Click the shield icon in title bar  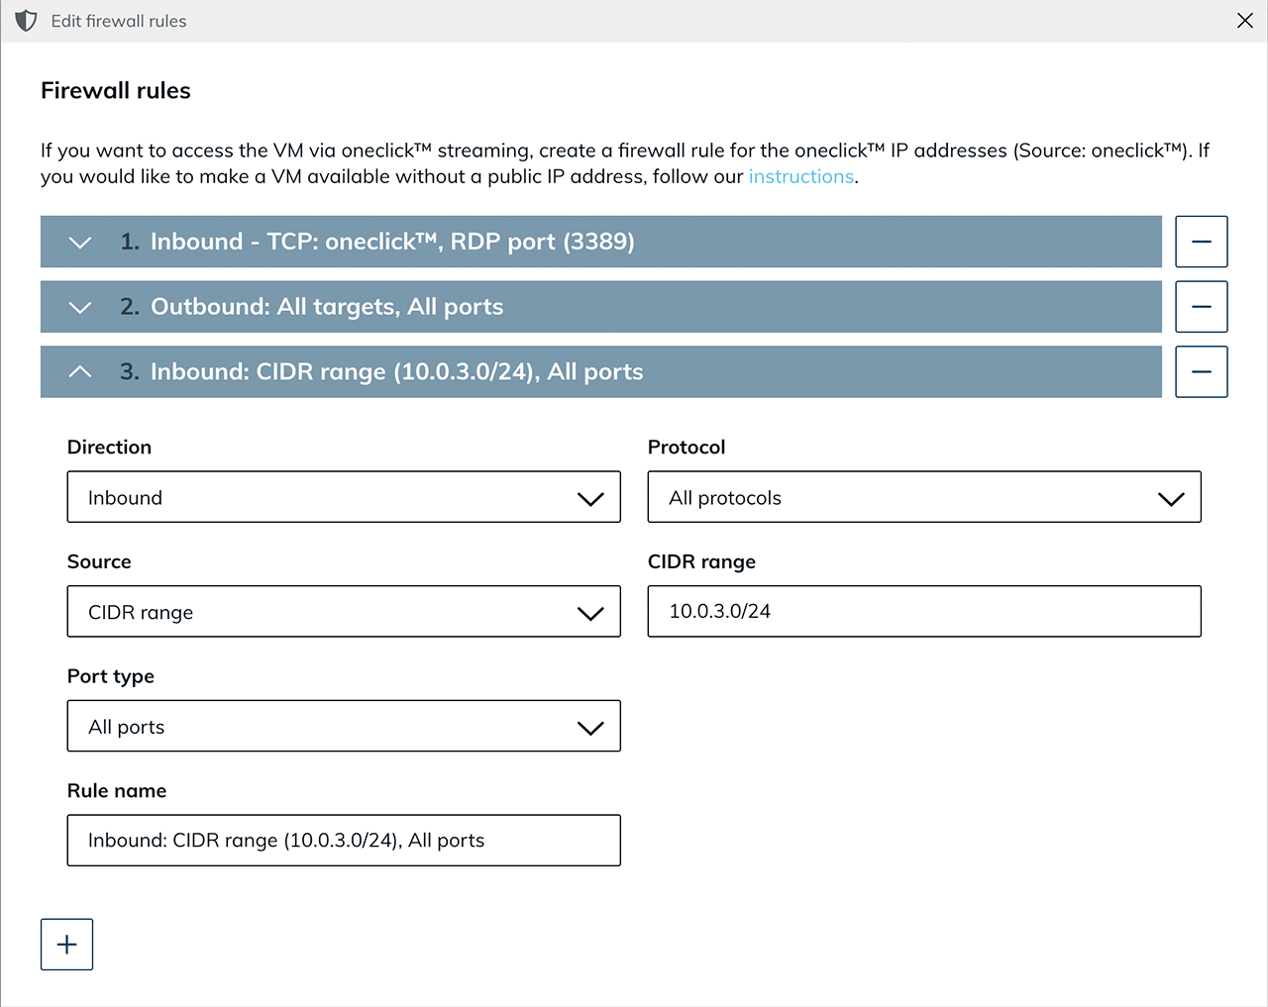(27, 21)
